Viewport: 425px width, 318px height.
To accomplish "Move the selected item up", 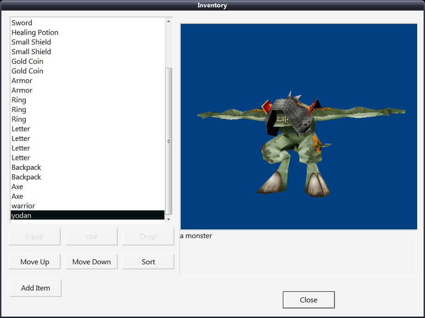I will point(34,262).
